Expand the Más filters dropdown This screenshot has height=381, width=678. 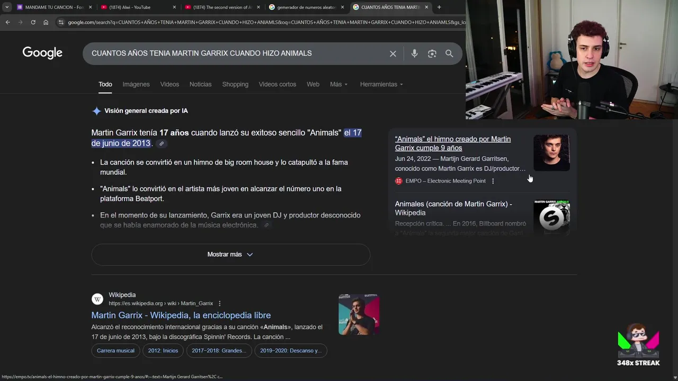click(x=339, y=84)
